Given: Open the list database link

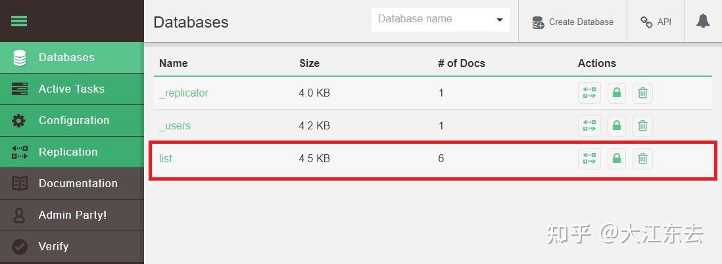Looking at the screenshot, I should 166,158.
